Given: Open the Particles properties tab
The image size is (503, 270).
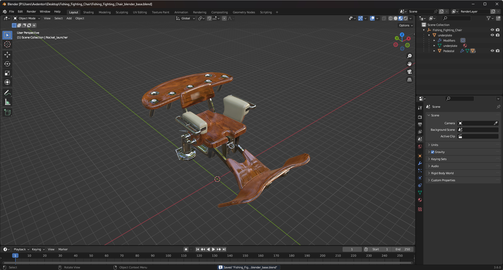Looking at the screenshot, I should 420,171.
